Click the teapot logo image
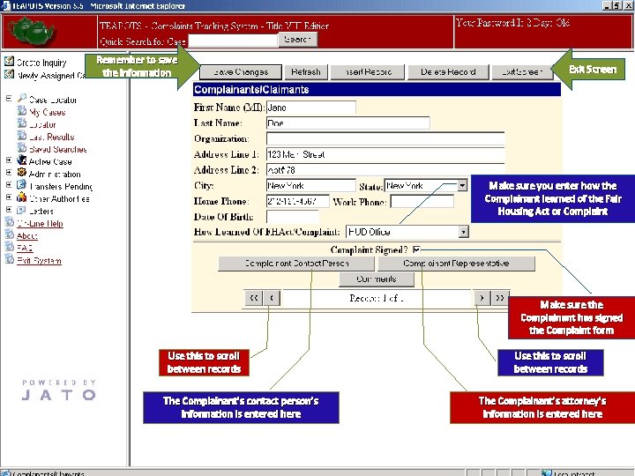This screenshot has height=476, width=635. [31, 32]
